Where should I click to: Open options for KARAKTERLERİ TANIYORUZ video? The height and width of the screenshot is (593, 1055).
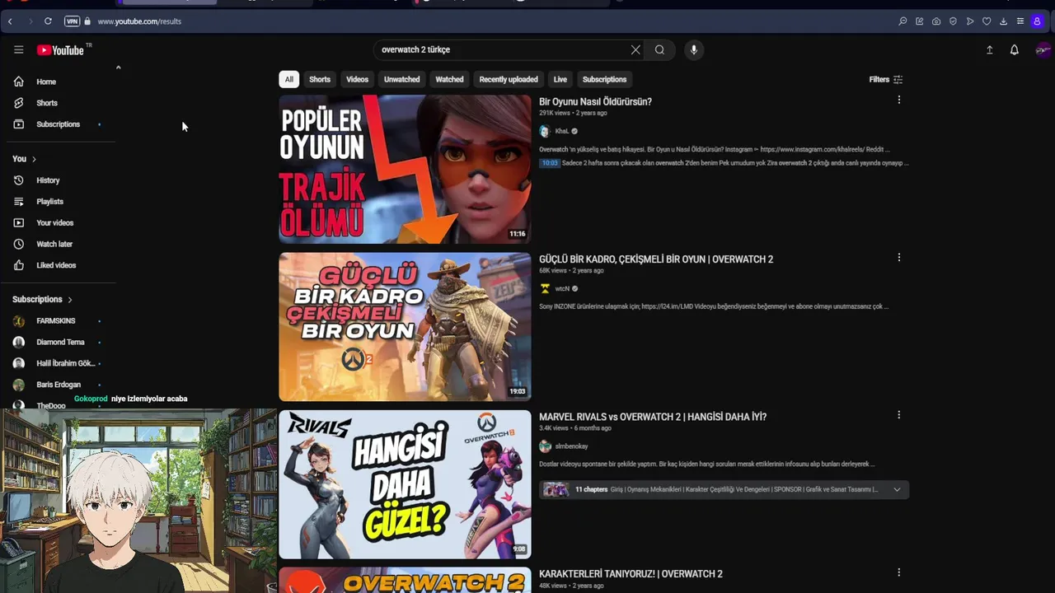(x=898, y=572)
